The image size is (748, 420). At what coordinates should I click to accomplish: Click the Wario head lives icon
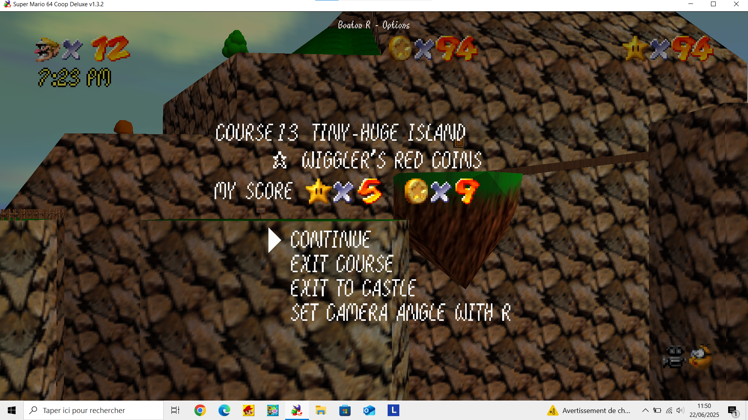47,49
